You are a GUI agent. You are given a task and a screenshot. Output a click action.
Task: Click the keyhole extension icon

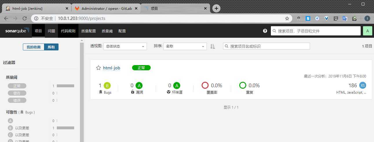(299, 18)
